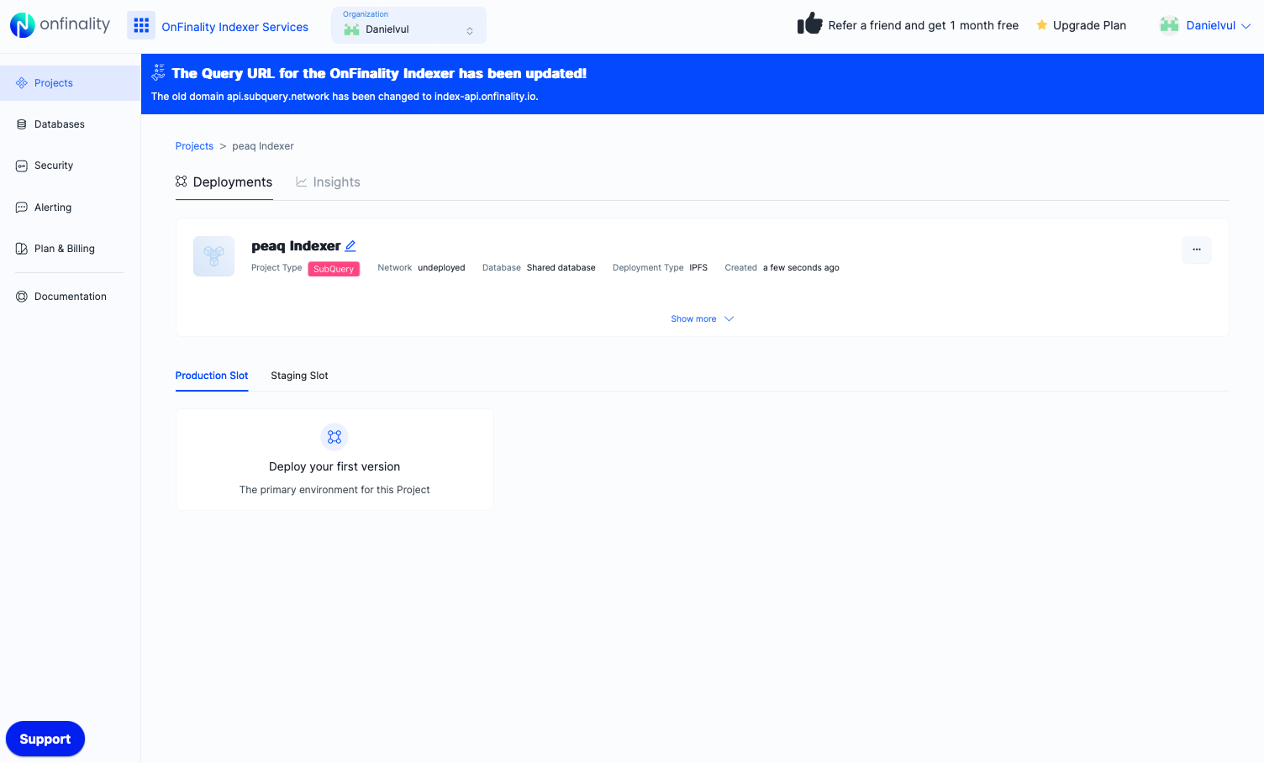This screenshot has height=763, width=1264.
Task: Open the Databases section in the sidebar
Action: tap(59, 124)
